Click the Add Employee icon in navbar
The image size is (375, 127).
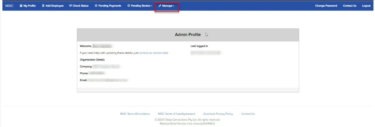point(43,6)
